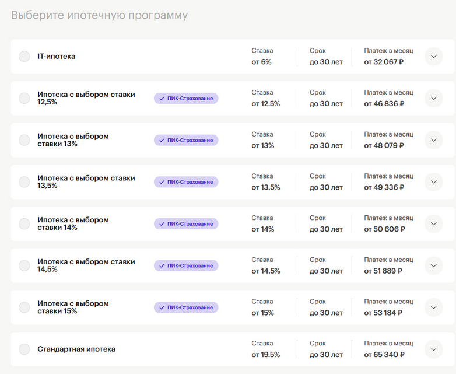The height and width of the screenshot is (374, 456).
Task: Click the ПИК-Страхование checkmark badge on the 14% row
Action: pos(186,223)
